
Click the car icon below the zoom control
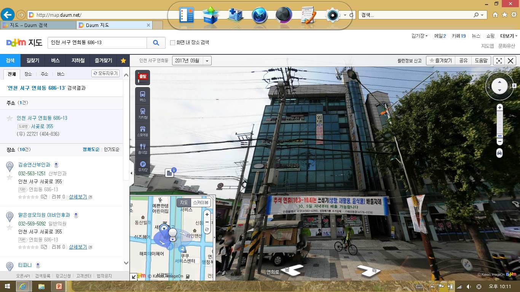499,153
